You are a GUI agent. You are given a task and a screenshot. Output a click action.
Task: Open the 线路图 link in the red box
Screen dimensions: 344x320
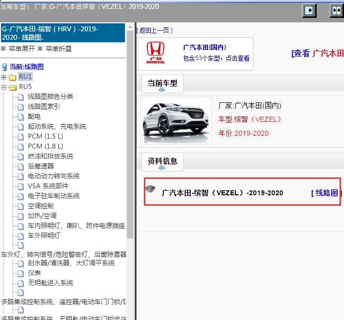[x=327, y=193]
